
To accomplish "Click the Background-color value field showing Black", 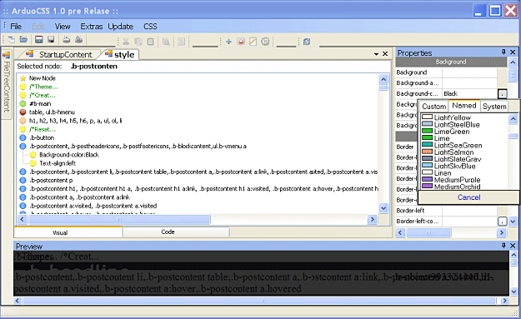I will (x=470, y=94).
